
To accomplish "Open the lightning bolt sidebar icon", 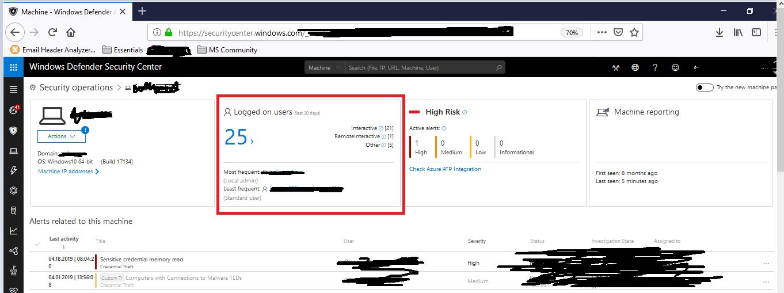I will click(14, 170).
